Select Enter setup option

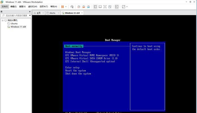(72, 68)
